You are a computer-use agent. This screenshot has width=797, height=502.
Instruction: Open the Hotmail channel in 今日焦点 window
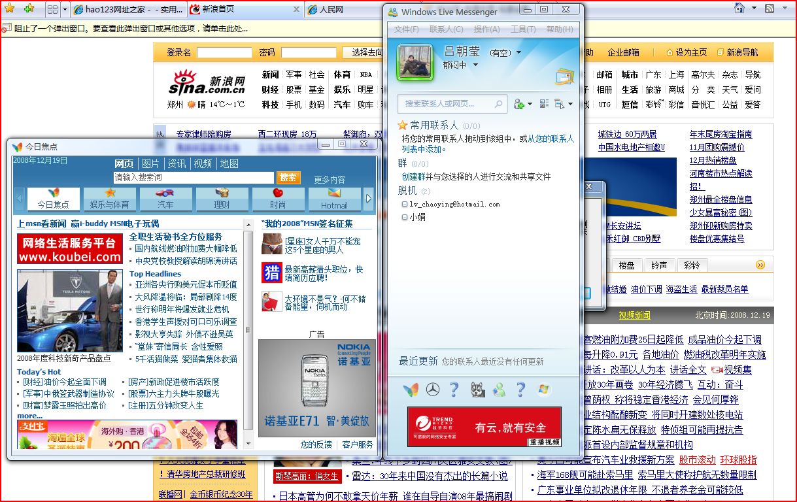(334, 199)
